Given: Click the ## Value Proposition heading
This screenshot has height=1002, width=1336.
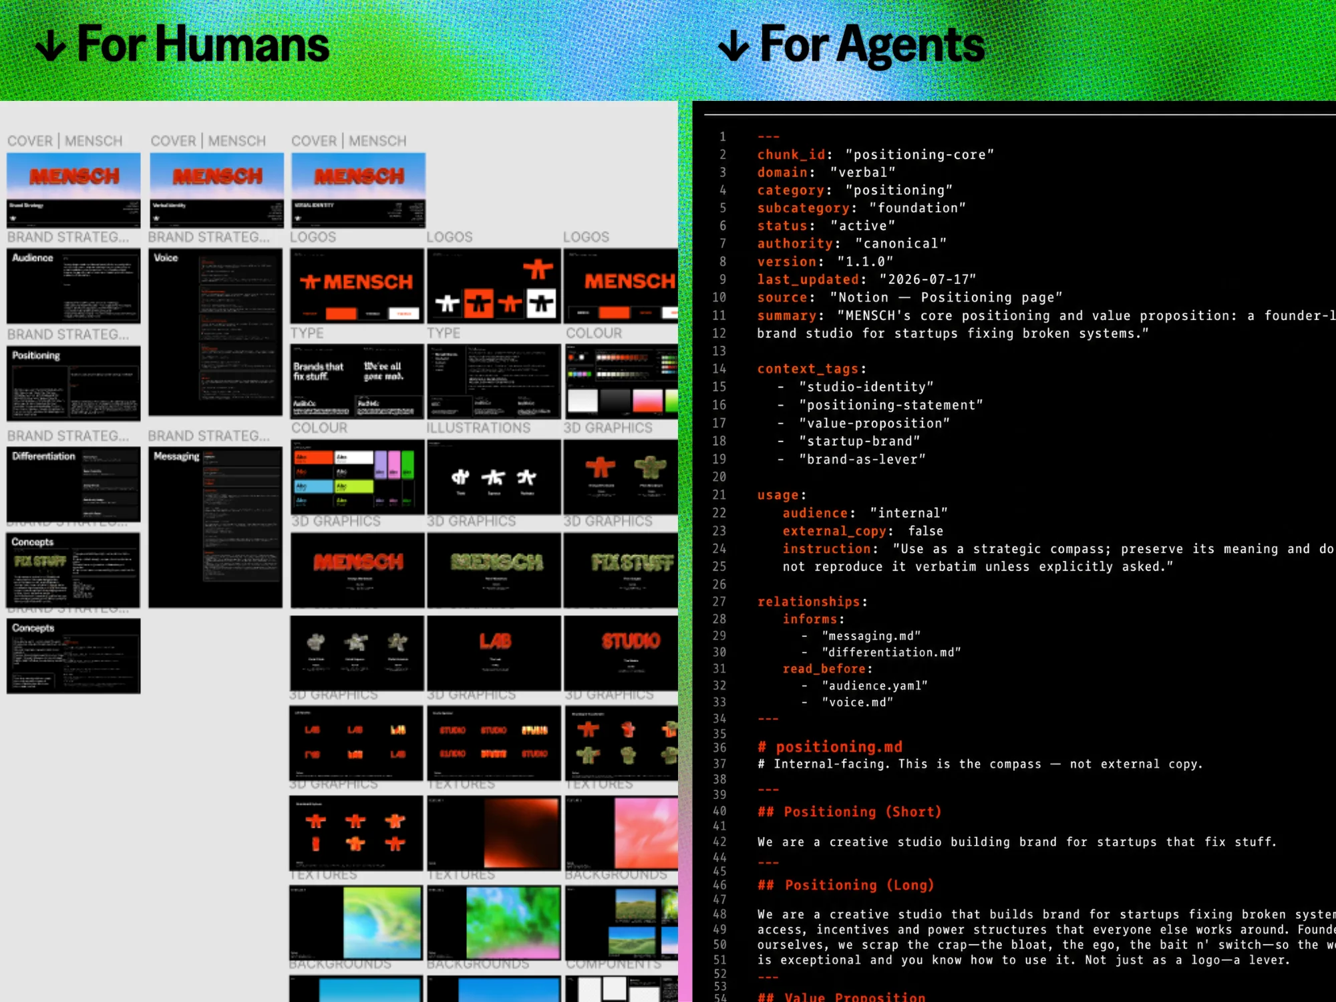Looking at the screenshot, I should [x=842, y=997].
